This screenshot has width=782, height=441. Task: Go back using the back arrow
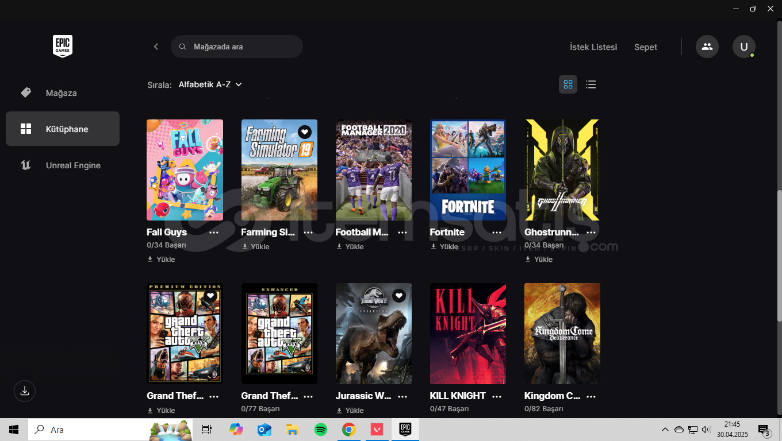click(x=156, y=47)
